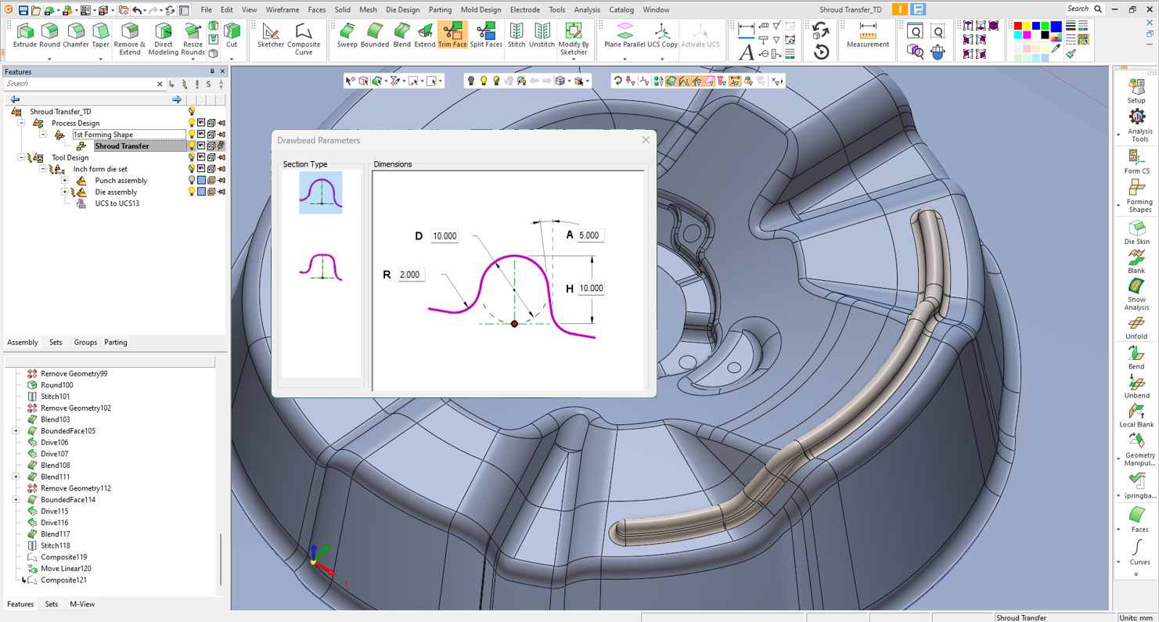Toggle 1st Forming Shape light bulb
The height and width of the screenshot is (622, 1159).
(x=191, y=135)
